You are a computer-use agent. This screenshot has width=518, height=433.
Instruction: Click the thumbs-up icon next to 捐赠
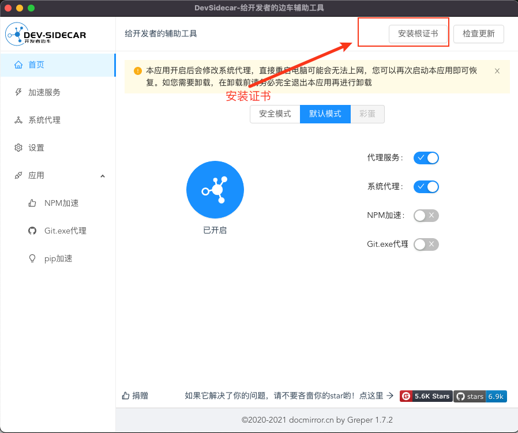pos(126,396)
